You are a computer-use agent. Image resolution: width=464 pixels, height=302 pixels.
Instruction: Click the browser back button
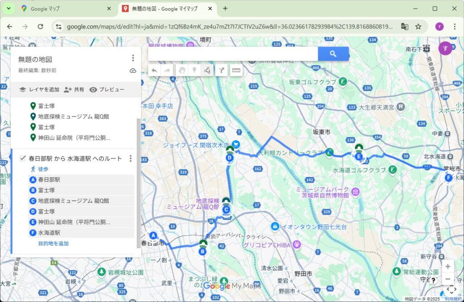[10, 27]
